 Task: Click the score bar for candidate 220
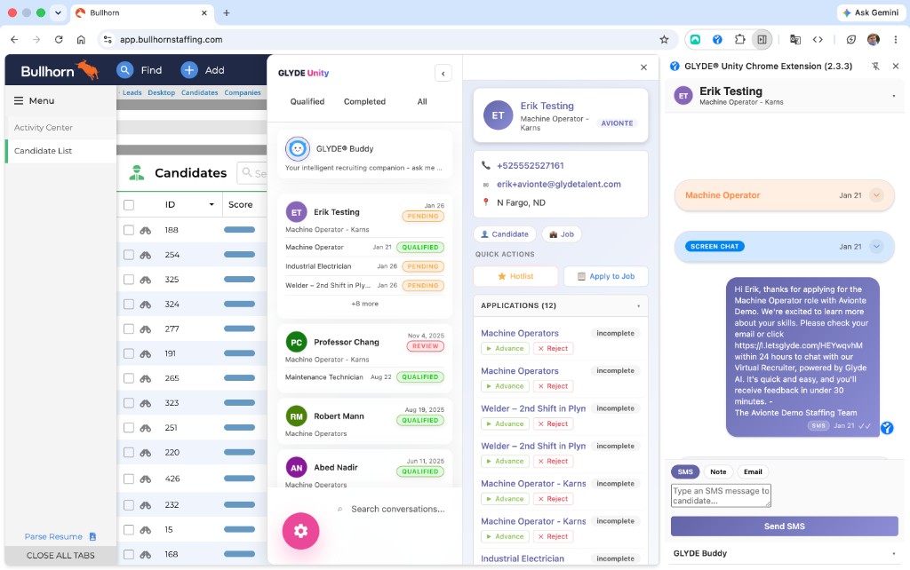pyautogui.click(x=239, y=452)
